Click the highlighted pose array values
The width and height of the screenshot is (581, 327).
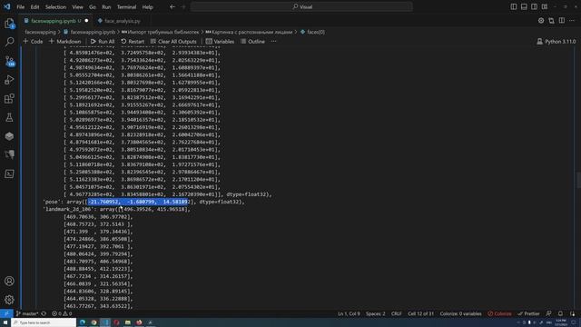click(139, 202)
